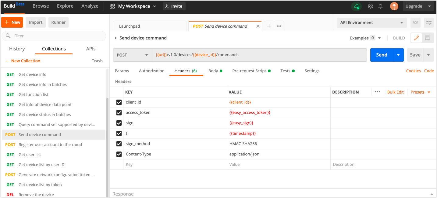
Task: Open the Analyze menu item
Action: tap(90, 6)
